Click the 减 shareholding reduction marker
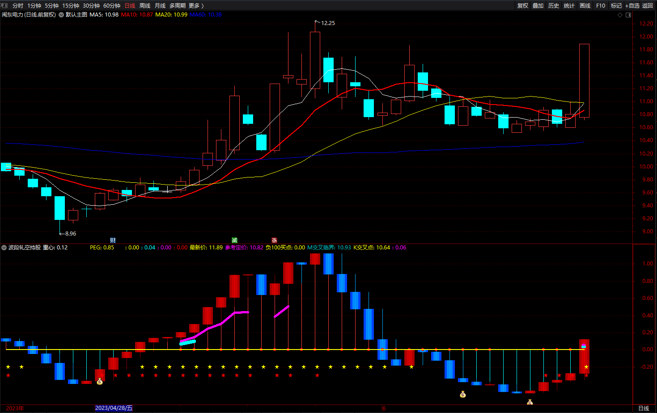Screen dimensions: 657x413 click(x=234, y=240)
